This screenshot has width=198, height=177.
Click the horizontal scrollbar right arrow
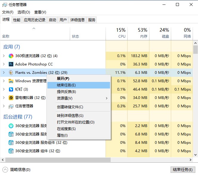191,160
